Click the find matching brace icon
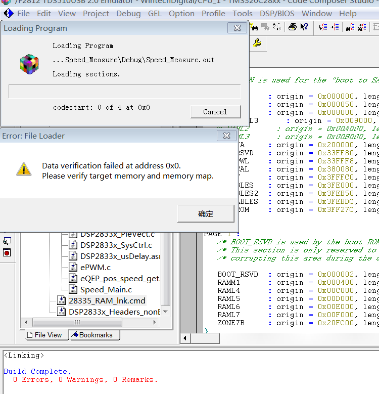The height and width of the screenshot is (394, 379). (323, 27)
